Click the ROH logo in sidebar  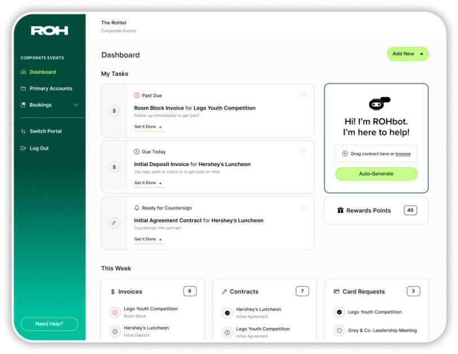49,31
